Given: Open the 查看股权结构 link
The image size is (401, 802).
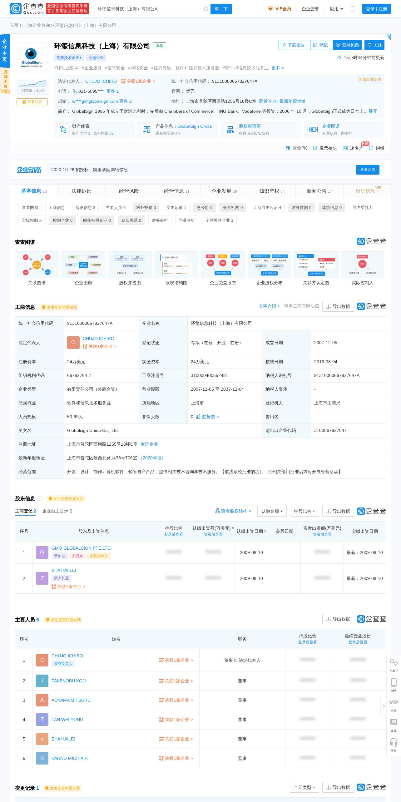Looking at the screenshot, I should 233,511.
